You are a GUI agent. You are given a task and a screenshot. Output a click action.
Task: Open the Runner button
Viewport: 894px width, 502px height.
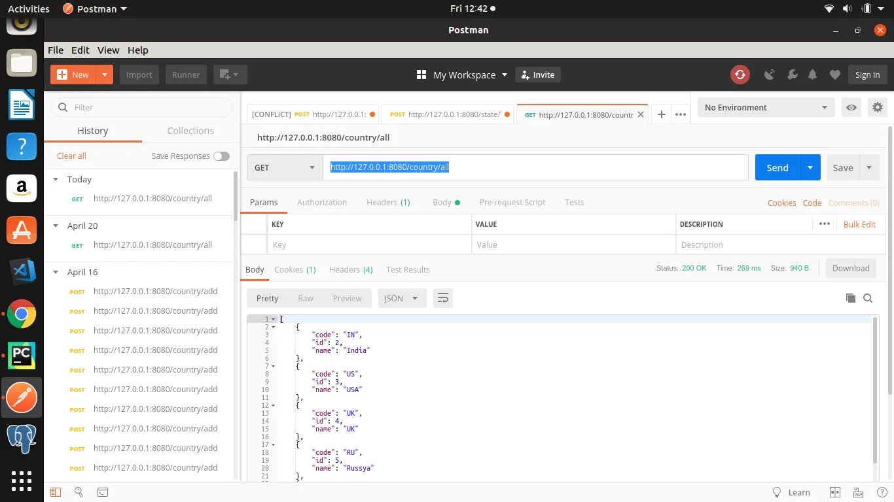(x=186, y=75)
